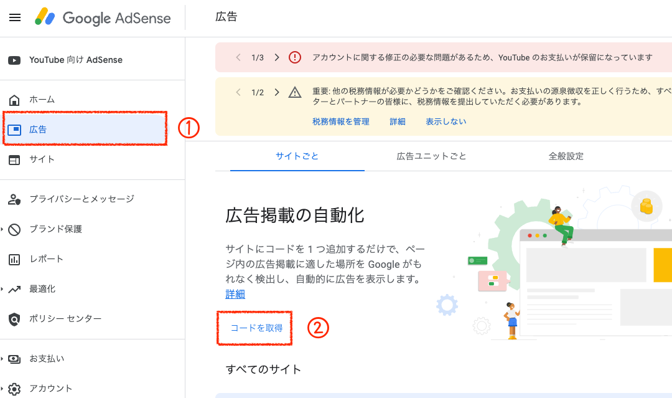Expand the アカウント submenu arrow

pos(2,389)
